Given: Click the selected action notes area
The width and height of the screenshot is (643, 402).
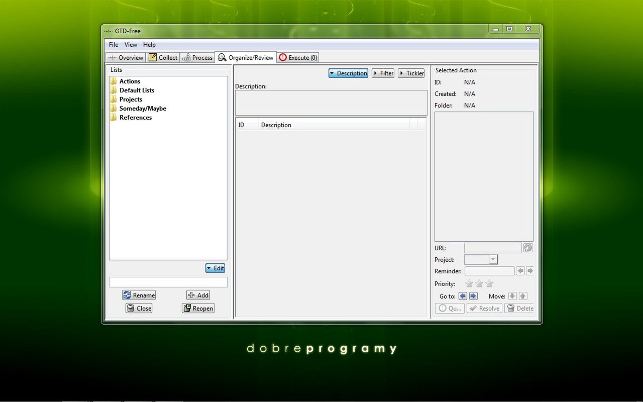Looking at the screenshot, I should [x=484, y=176].
